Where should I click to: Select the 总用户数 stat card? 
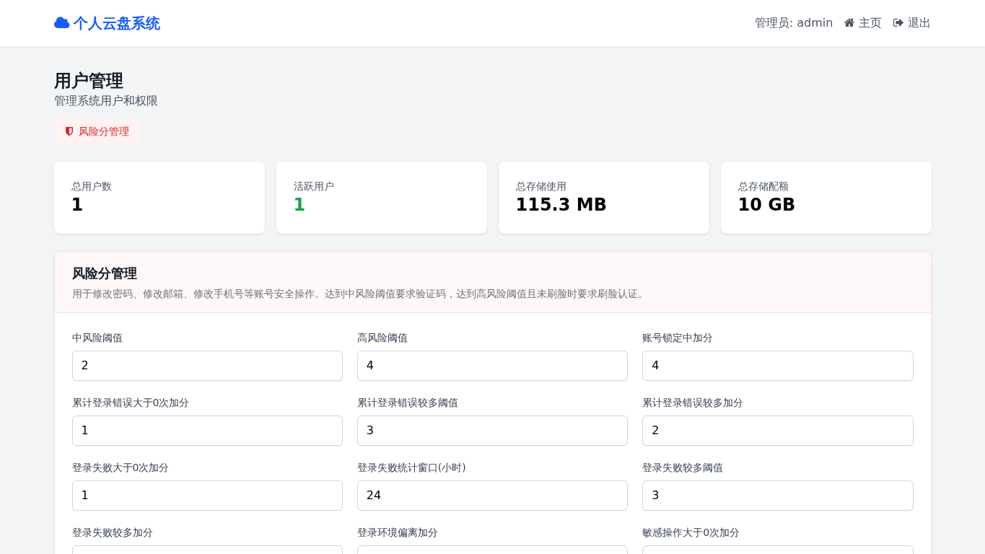(159, 198)
